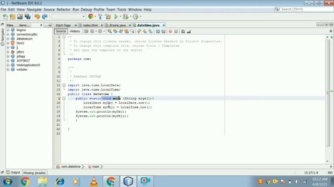Click the Uncomment icon in editor toolbar
The height and width of the screenshot is (187, 334).
coord(189,31)
